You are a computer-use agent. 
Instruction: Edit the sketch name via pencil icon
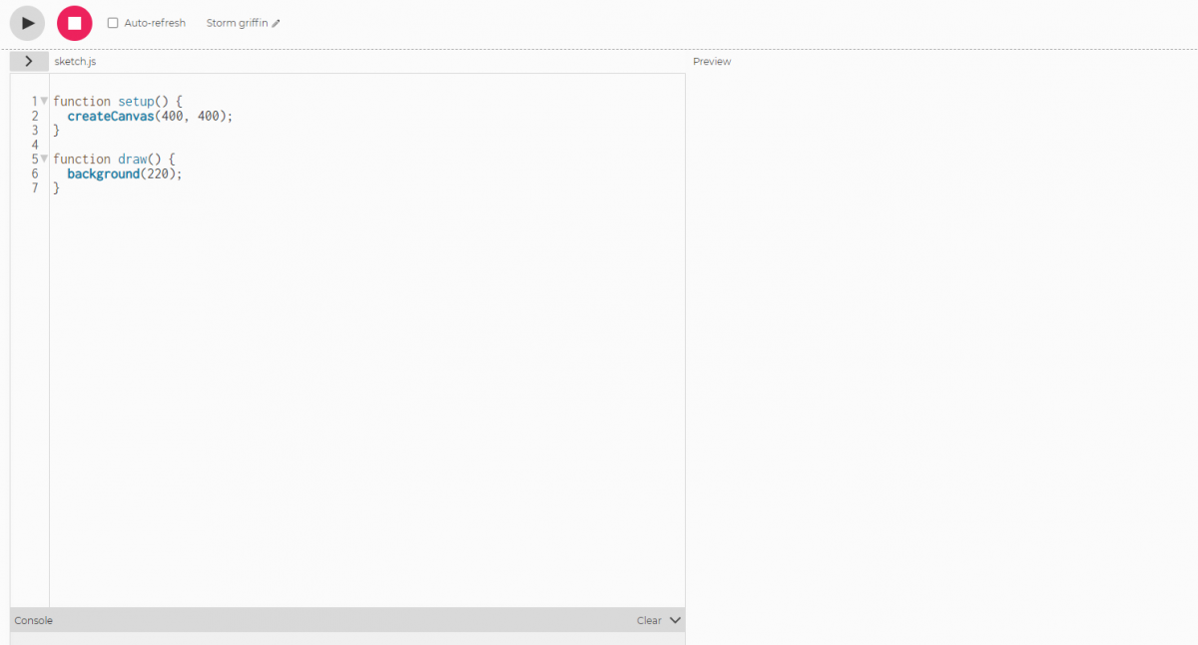point(277,23)
